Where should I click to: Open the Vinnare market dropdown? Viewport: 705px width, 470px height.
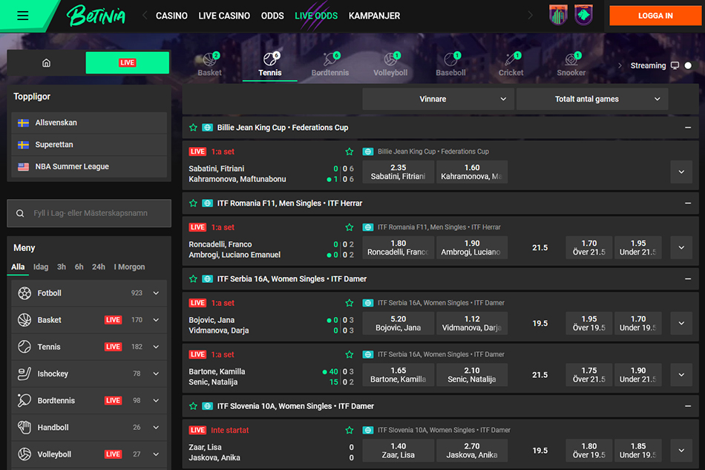(x=439, y=99)
